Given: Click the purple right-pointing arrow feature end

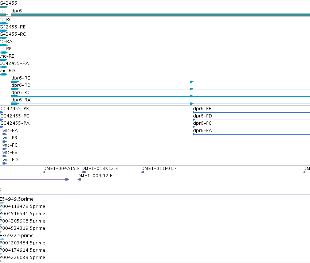Looking at the screenshot, I should (67, 179).
